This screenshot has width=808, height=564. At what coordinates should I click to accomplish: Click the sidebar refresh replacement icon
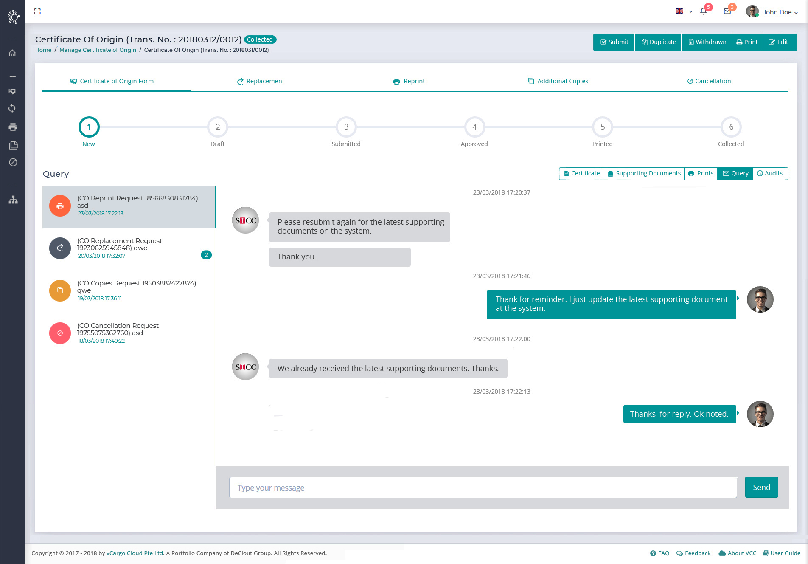[13, 108]
